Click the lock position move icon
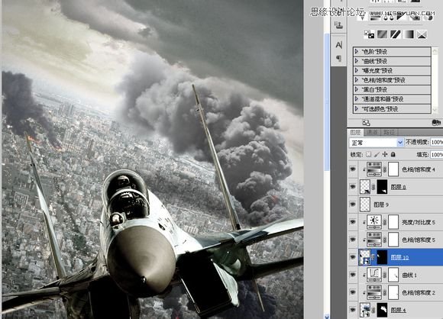This screenshot has width=443, height=319. tap(385, 154)
